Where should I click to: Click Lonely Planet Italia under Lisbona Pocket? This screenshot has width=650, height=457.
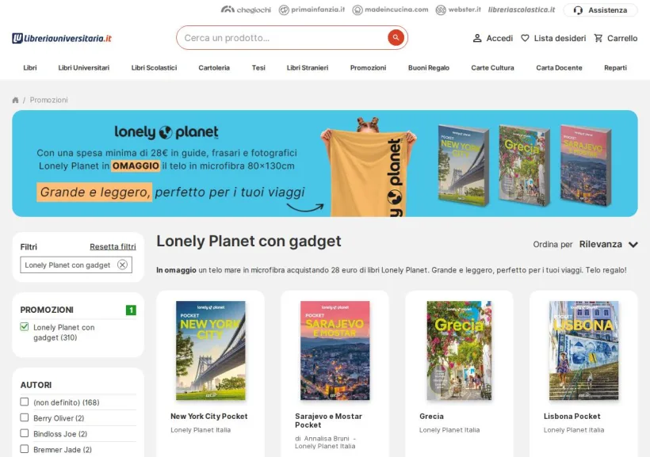coord(574,430)
